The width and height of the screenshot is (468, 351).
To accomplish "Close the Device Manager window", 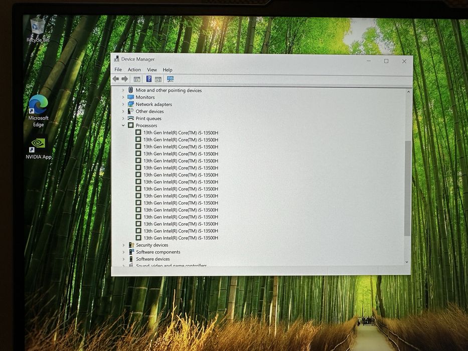I will (x=404, y=61).
